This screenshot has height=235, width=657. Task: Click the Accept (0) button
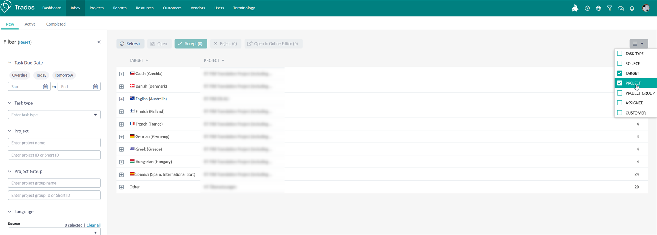(x=191, y=43)
